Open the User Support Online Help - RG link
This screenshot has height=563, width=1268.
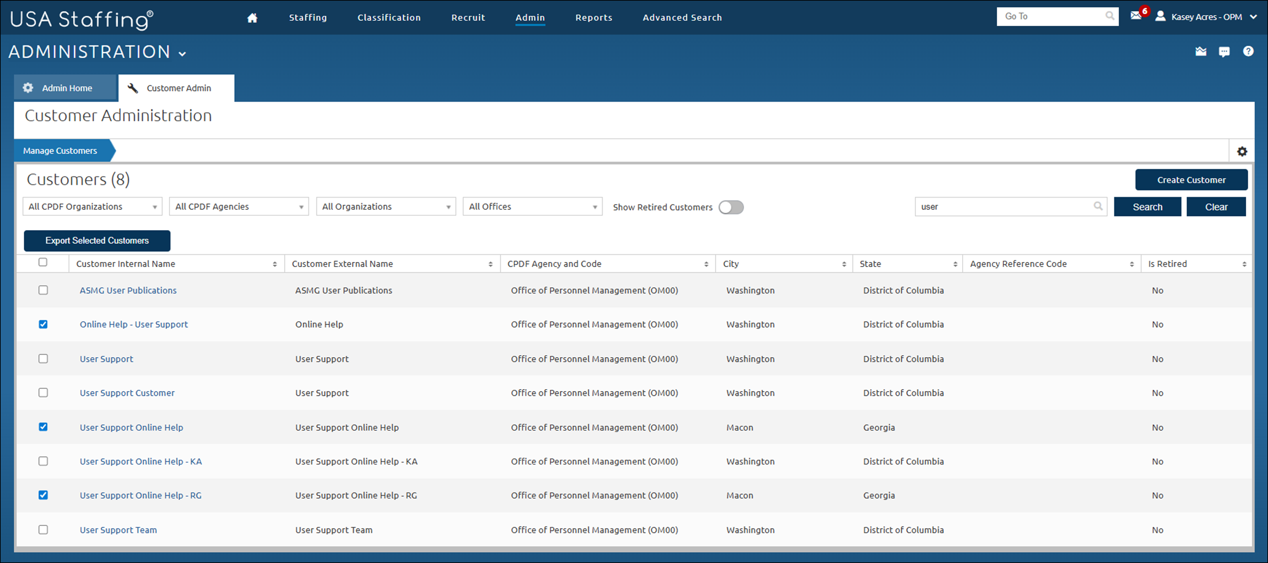[x=140, y=495]
